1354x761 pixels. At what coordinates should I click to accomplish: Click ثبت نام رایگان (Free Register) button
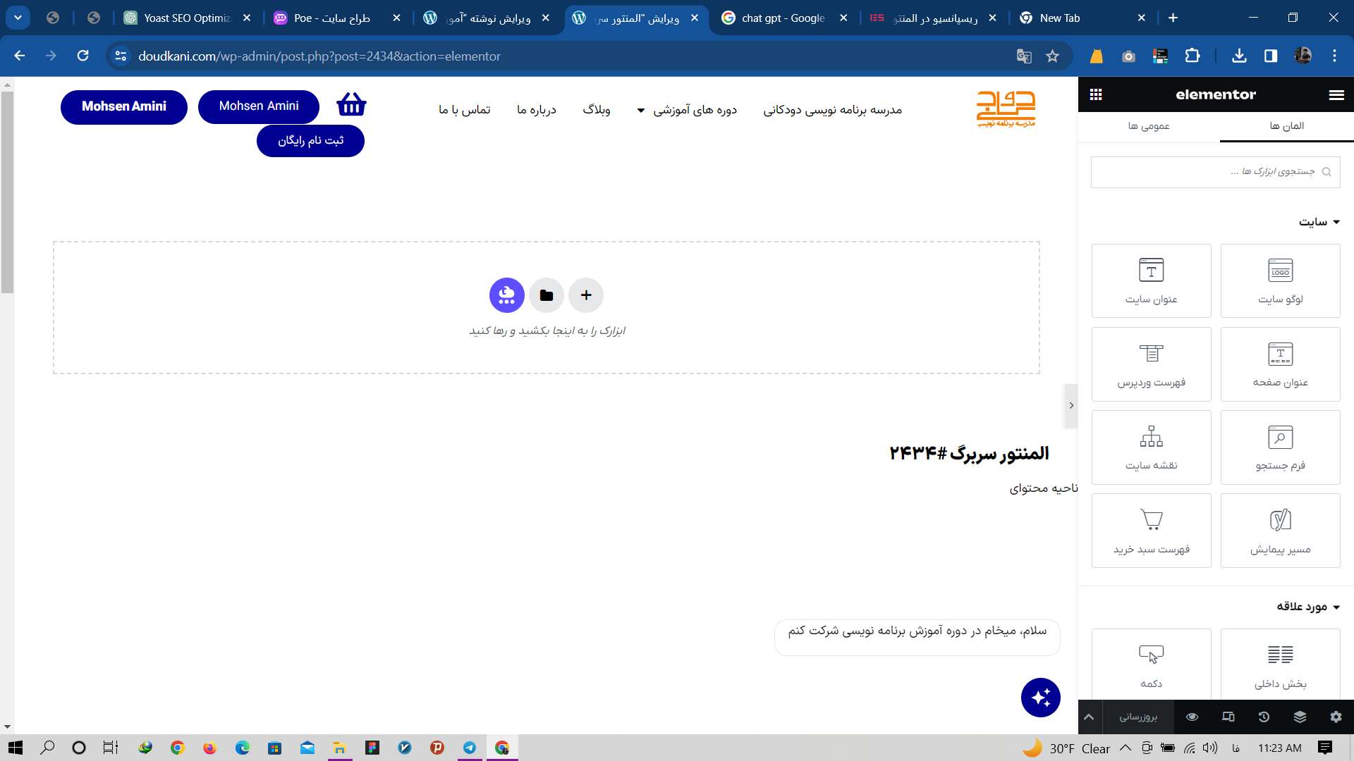[310, 140]
